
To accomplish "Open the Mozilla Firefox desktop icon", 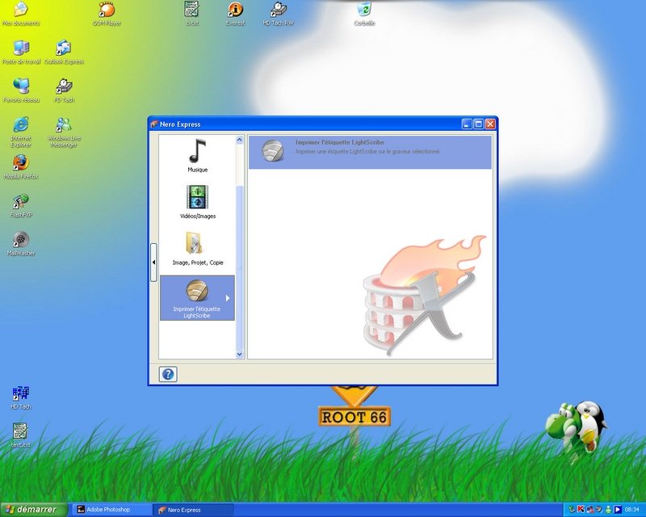I will 21,162.
